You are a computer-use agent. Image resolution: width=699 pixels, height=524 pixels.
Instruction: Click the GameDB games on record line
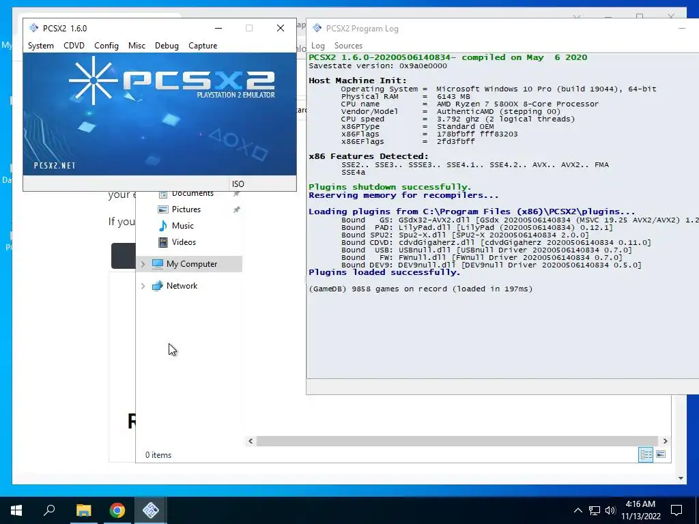tap(420, 289)
